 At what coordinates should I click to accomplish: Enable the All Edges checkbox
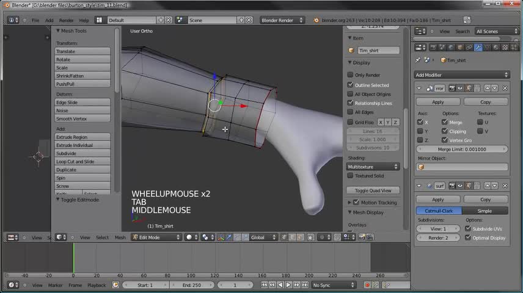point(350,112)
